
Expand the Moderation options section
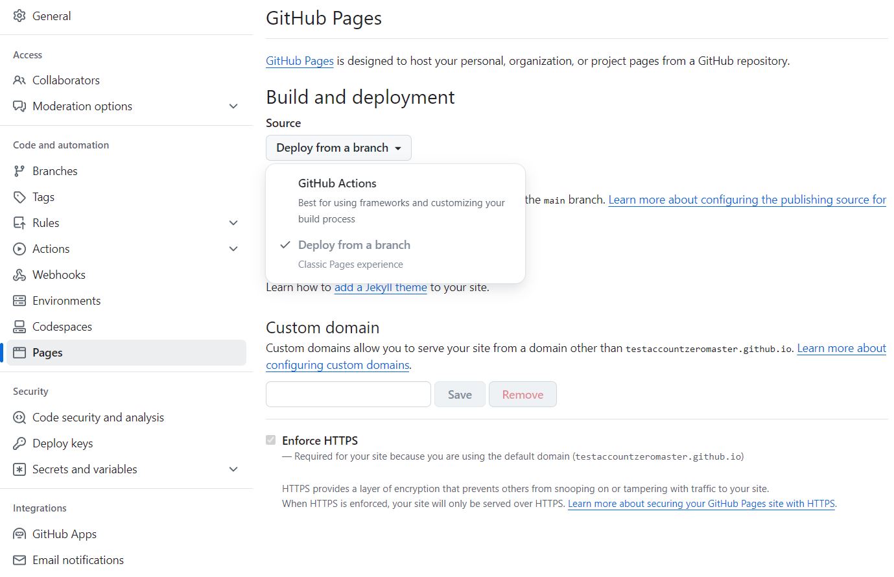pos(233,106)
